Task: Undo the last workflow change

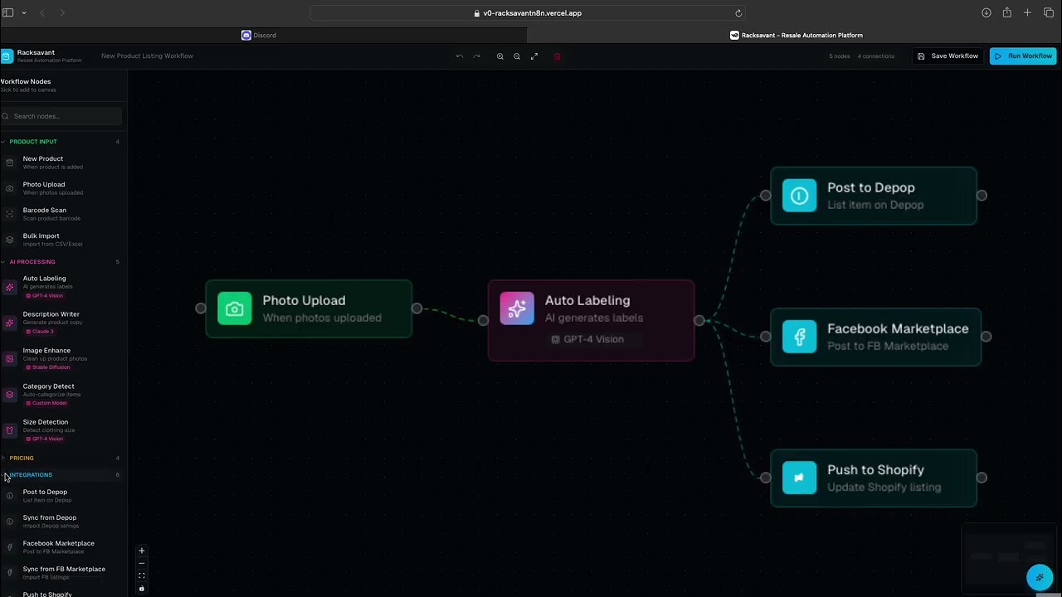Action: [x=460, y=56]
